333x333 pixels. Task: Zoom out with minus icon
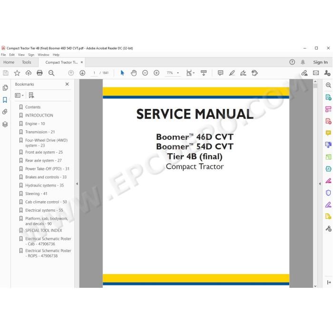[x=145, y=73]
